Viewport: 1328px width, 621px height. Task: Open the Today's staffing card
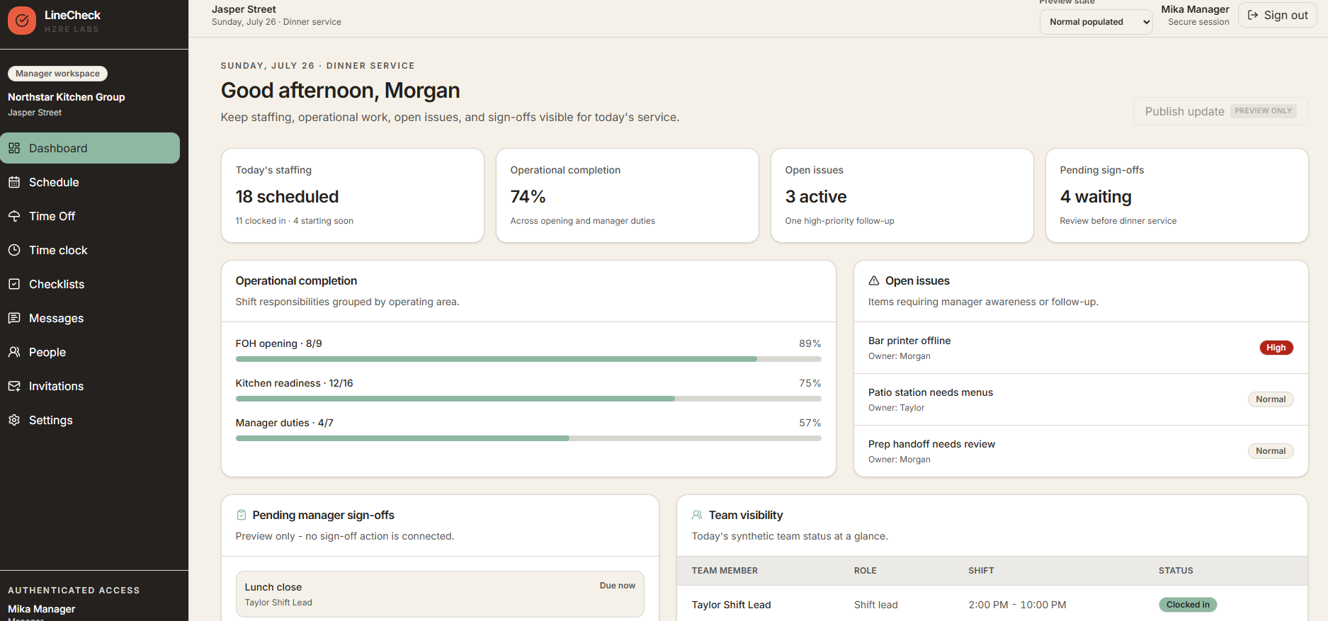(x=353, y=195)
